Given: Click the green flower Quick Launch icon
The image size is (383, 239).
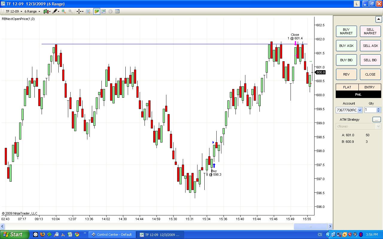Looking at the screenshot, I should point(49,235).
